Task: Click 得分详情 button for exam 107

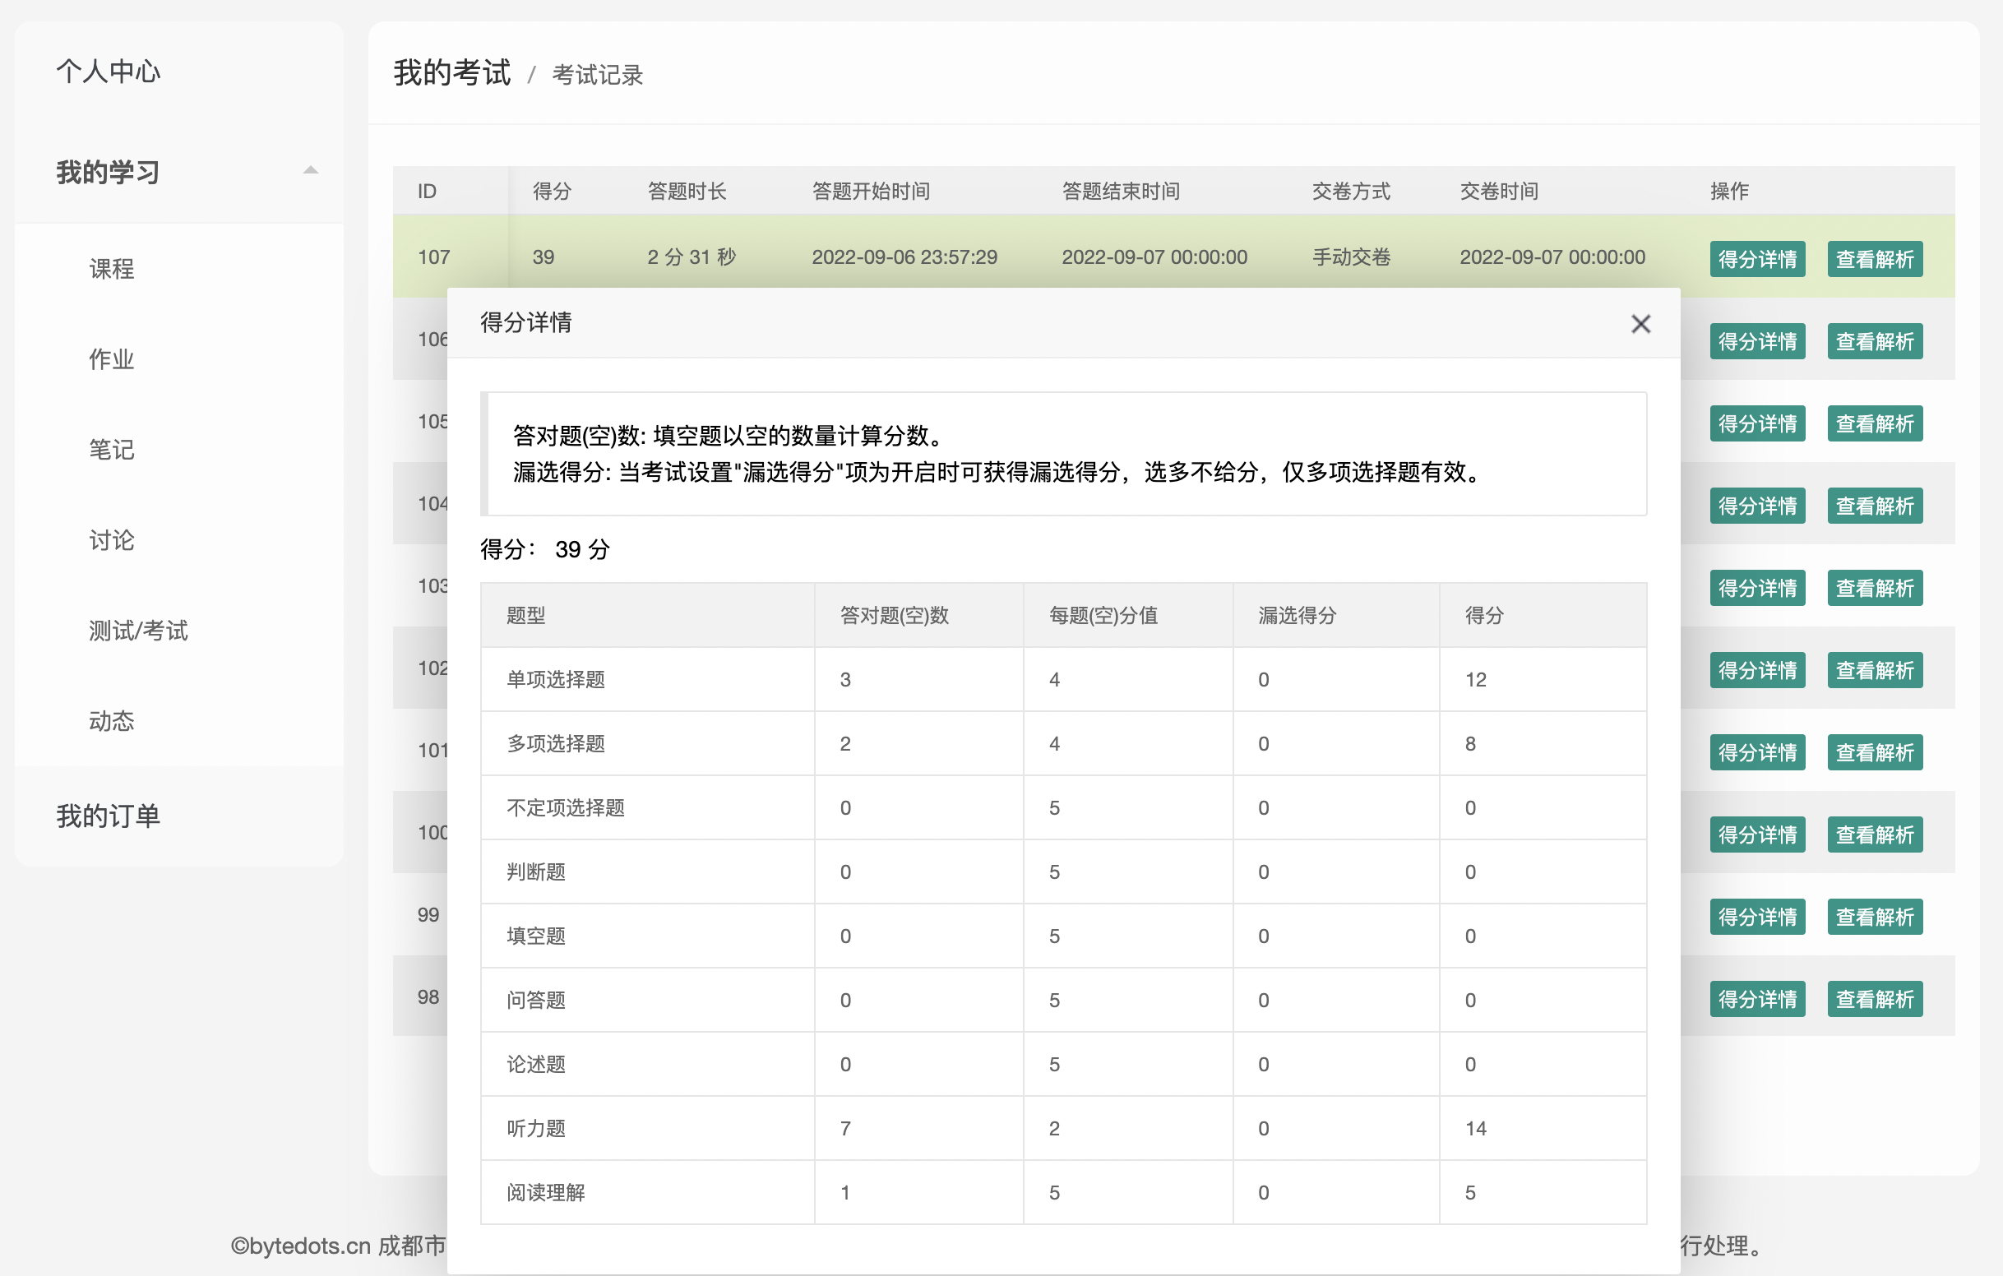Action: (1757, 259)
